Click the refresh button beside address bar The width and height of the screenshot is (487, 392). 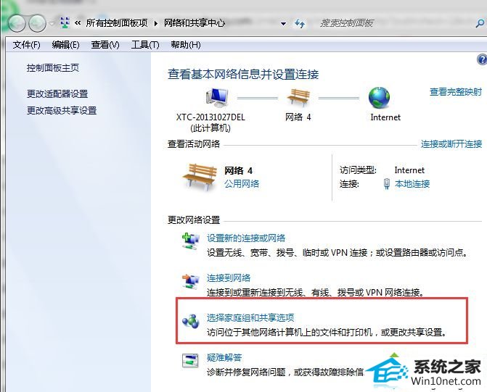click(x=299, y=23)
